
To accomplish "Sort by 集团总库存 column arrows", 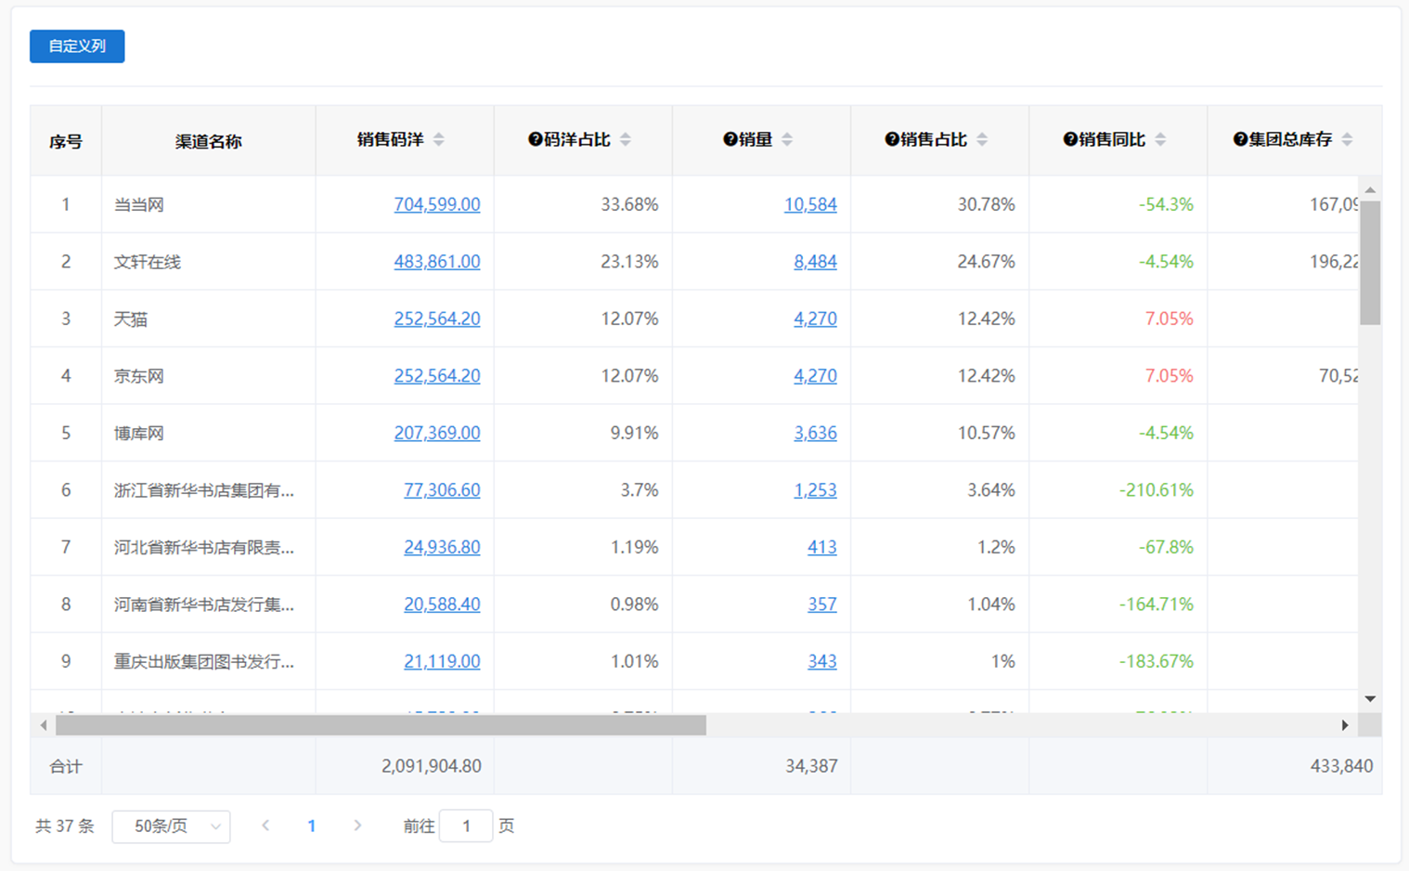I will (x=1347, y=139).
